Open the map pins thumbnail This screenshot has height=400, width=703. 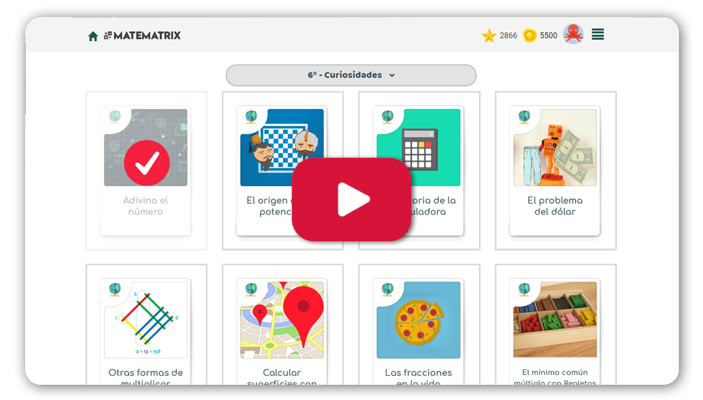pyautogui.click(x=282, y=320)
